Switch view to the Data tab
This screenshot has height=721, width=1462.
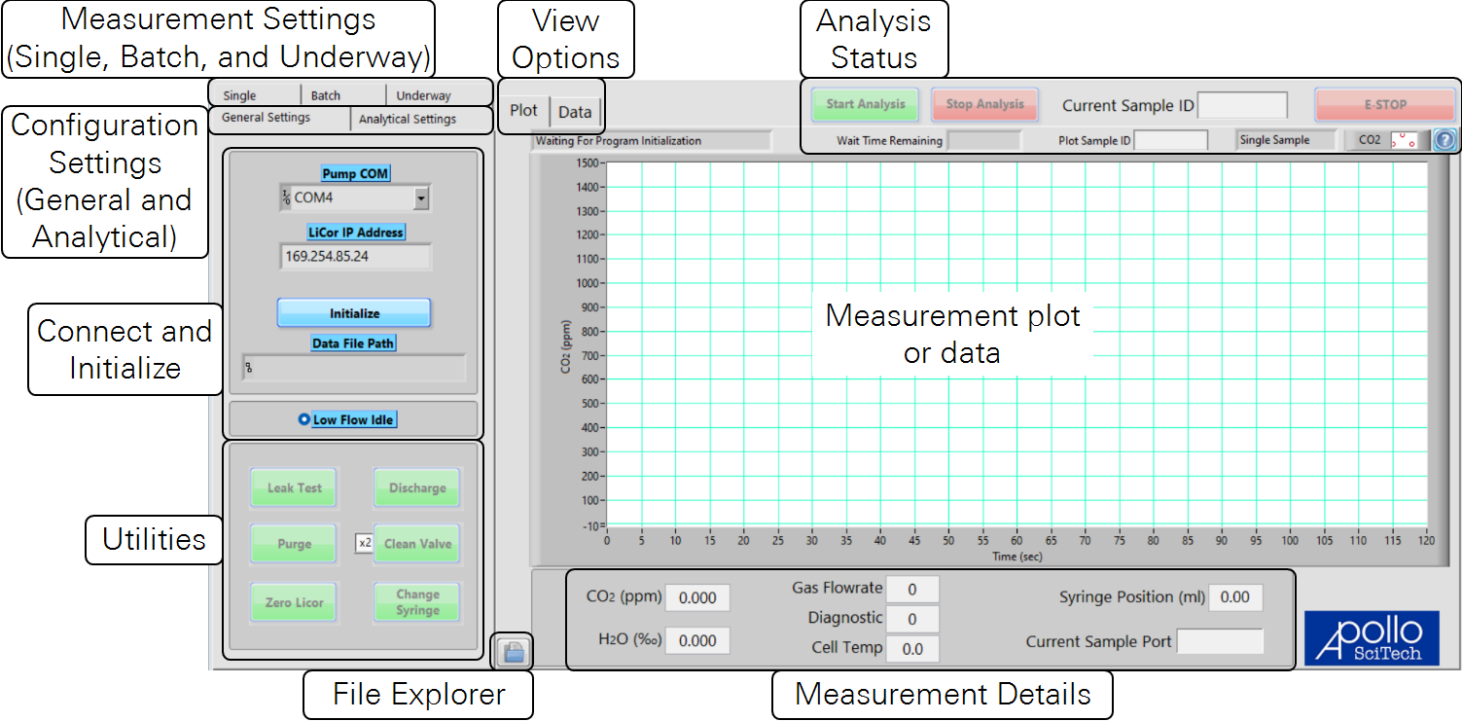[x=575, y=112]
